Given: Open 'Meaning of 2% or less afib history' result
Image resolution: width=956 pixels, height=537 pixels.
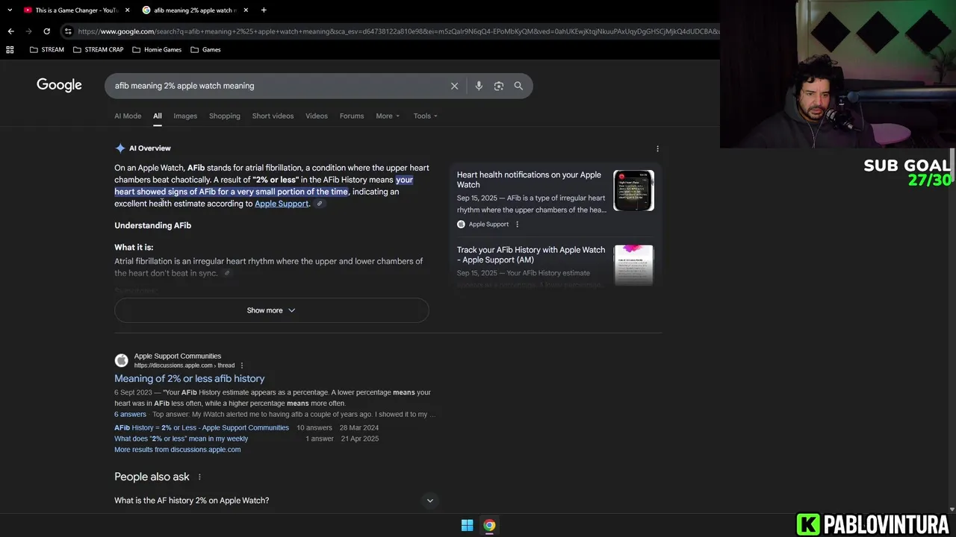Looking at the screenshot, I should [190, 379].
